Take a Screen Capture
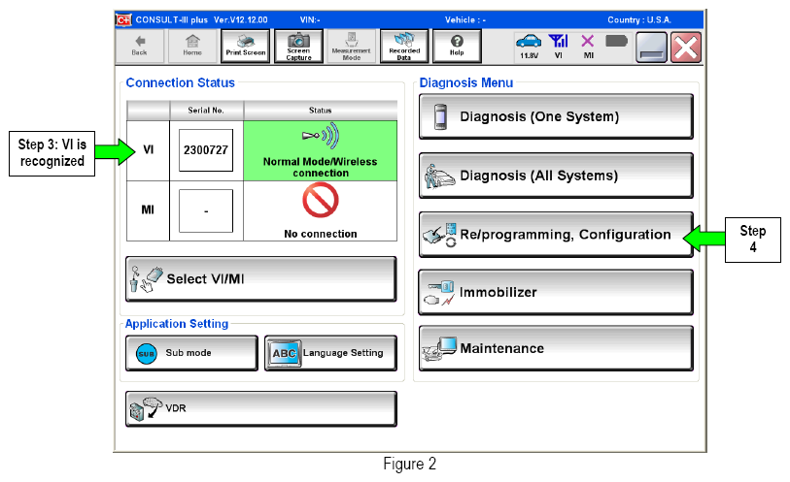 click(298, 47)
